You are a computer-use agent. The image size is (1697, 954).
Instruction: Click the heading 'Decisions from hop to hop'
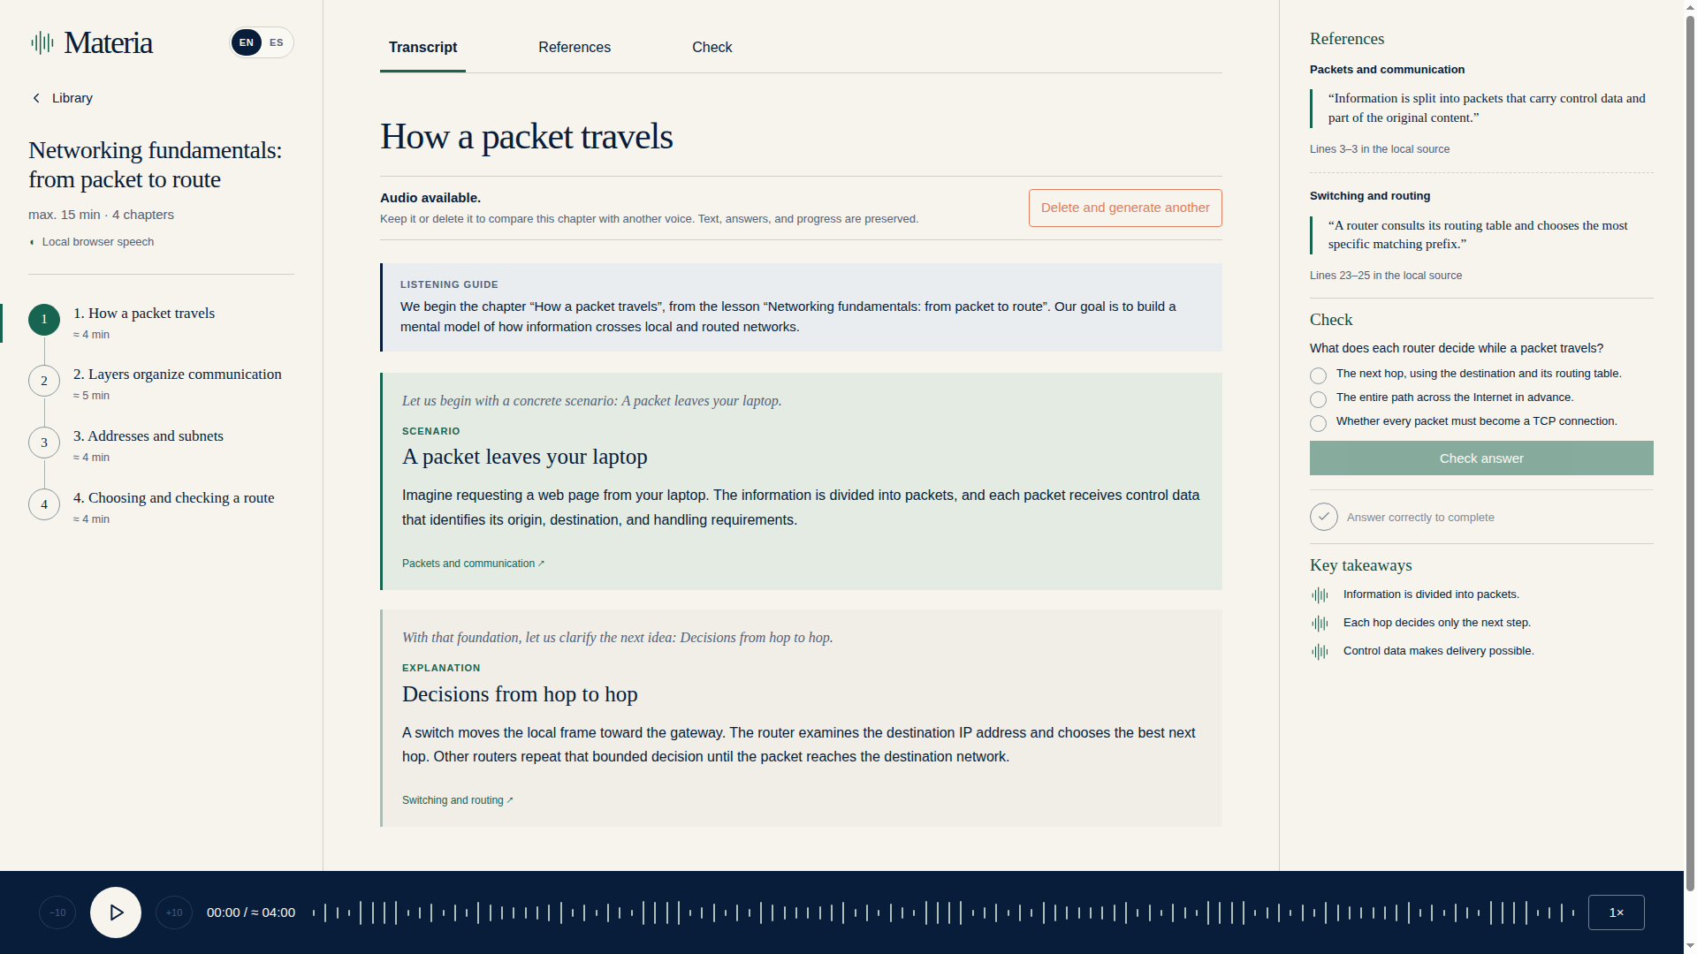pos(520,694)
